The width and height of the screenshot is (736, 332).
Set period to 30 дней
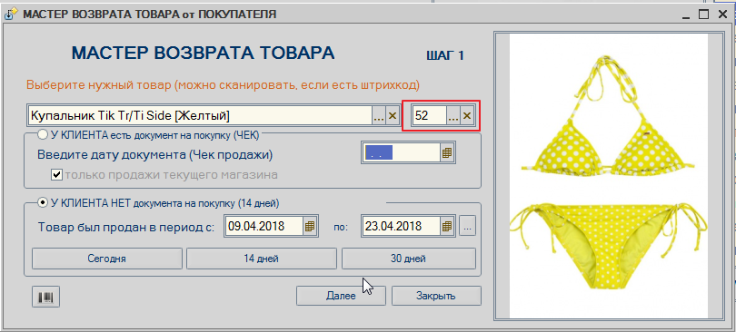[x=408, y=259]
